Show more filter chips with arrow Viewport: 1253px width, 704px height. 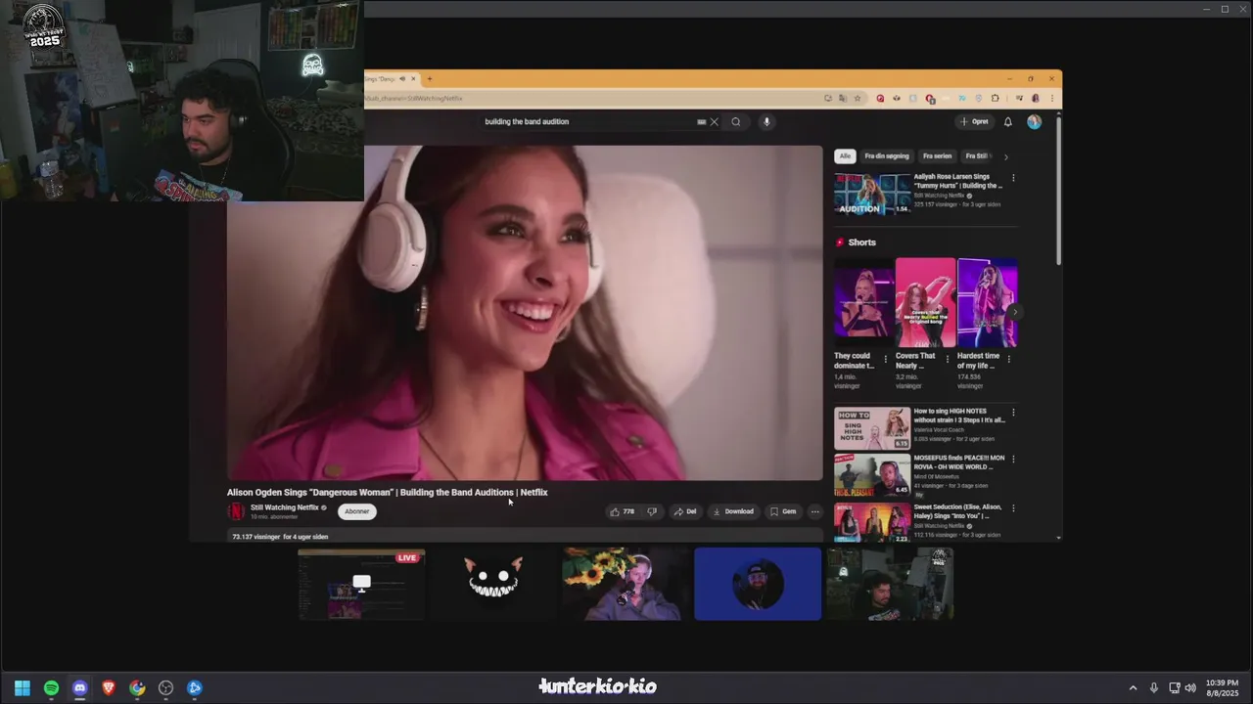pyautogui.click(x=1005, y=156)
